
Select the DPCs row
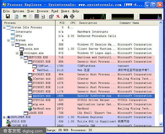point(79,36)
